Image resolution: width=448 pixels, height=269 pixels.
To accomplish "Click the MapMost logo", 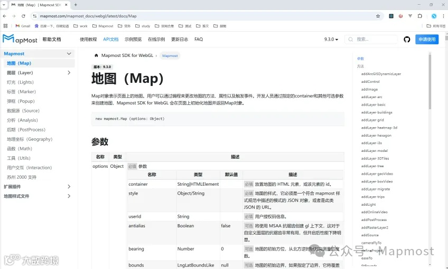I will [x=20, y=39].
